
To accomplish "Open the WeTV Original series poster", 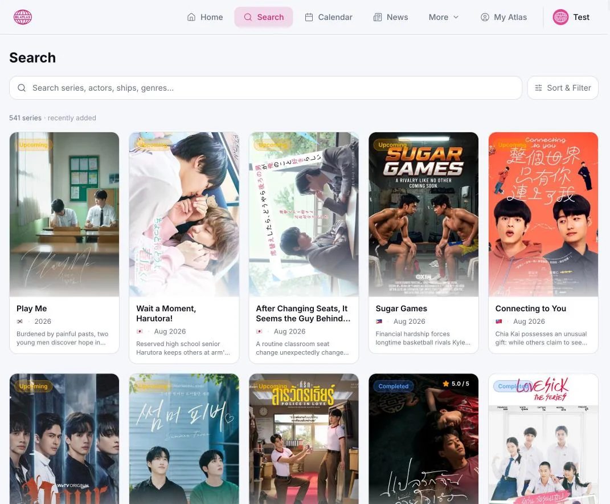I will [64, 439].
